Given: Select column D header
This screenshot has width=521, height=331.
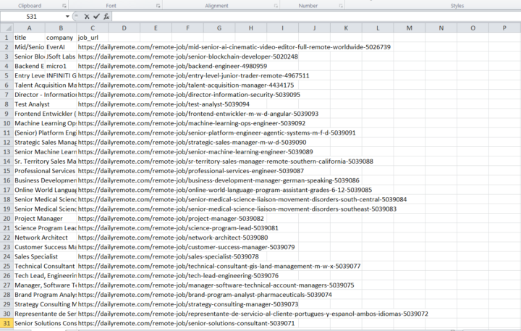Looking at the screenshot, I should [124, 28].
